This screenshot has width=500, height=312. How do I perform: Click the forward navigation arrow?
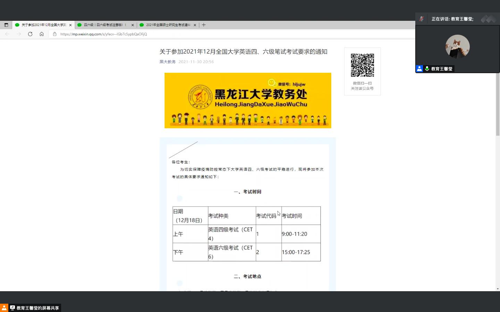[19, 34]
